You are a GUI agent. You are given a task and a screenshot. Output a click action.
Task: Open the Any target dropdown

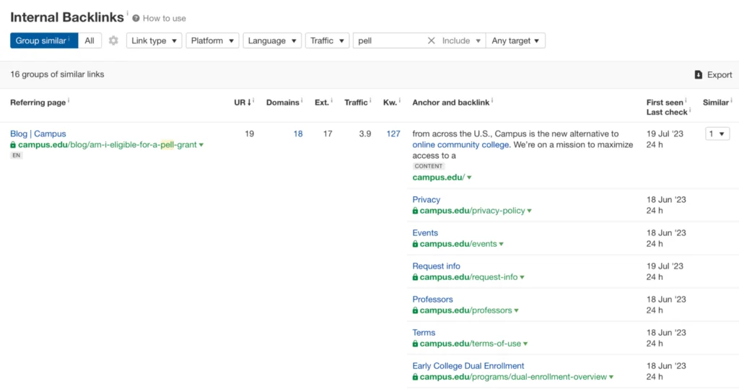pyautogui.click(x=515, y=40)
